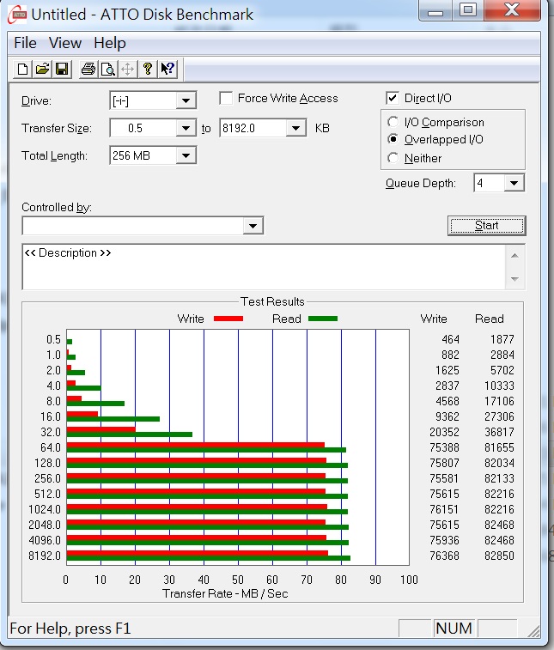
Task: Click the green Read legend swatch
Action: coord(323,319)
